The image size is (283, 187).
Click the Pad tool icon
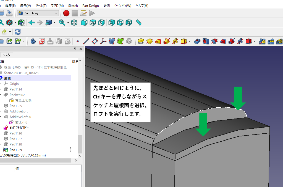pyautogui.click(x=141, y=41)
